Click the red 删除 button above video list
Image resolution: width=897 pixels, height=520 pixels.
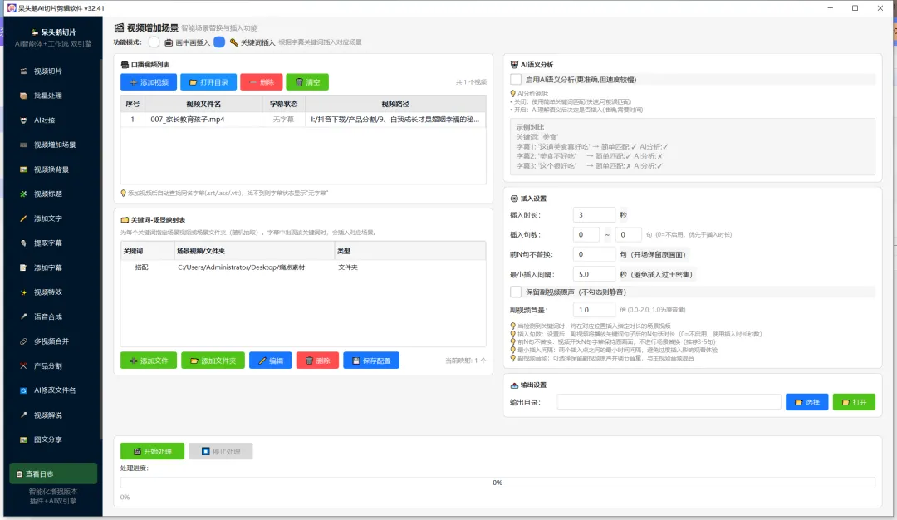coord(262,81)
